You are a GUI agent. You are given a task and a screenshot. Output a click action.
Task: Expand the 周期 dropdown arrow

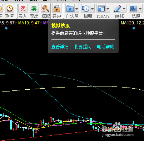coord(93,9)
